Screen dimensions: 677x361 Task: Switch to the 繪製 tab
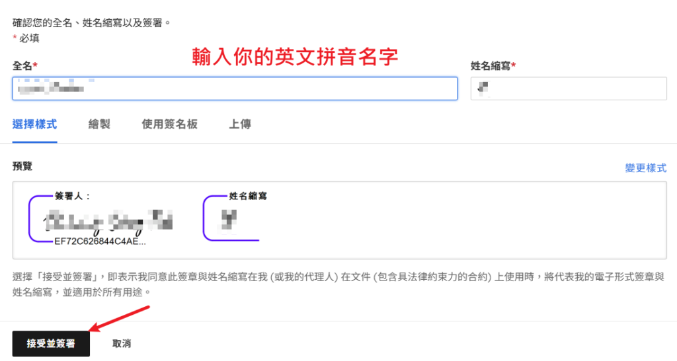pyautogui.click(x=99, y=124)
